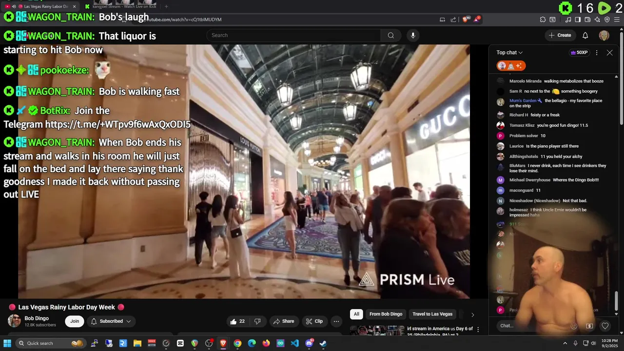Open the browser extensions puzzle icon
Viewport: 624px width, 351px height.
point(543,19)
